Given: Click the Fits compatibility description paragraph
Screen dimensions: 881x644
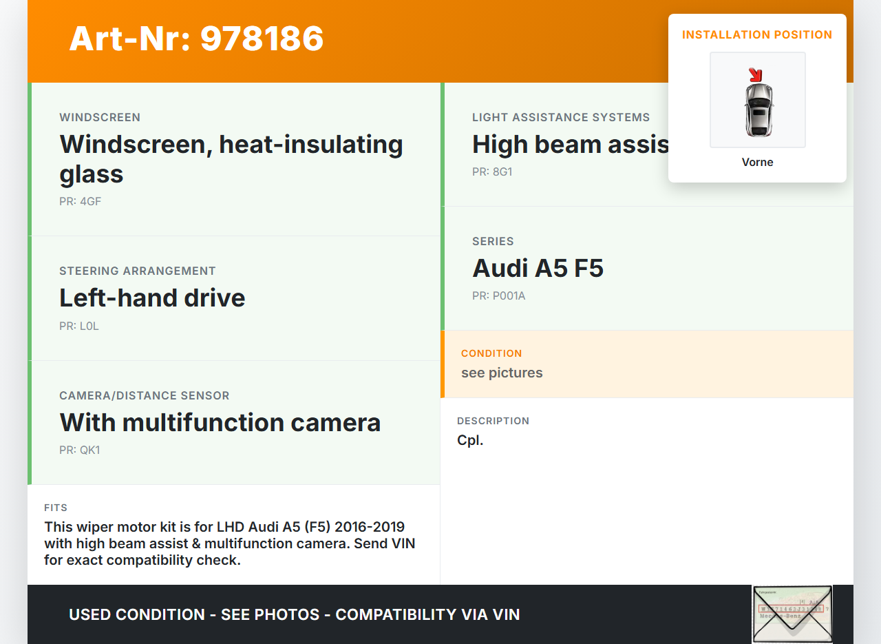Looking at the screenshot, I should point(230,543).
